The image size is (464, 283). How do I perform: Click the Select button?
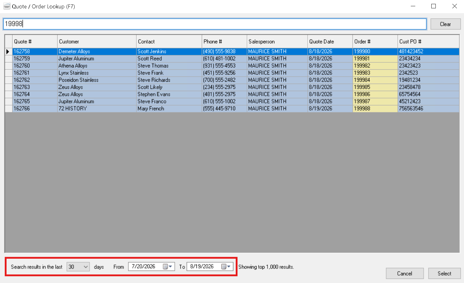click(444, 273)
